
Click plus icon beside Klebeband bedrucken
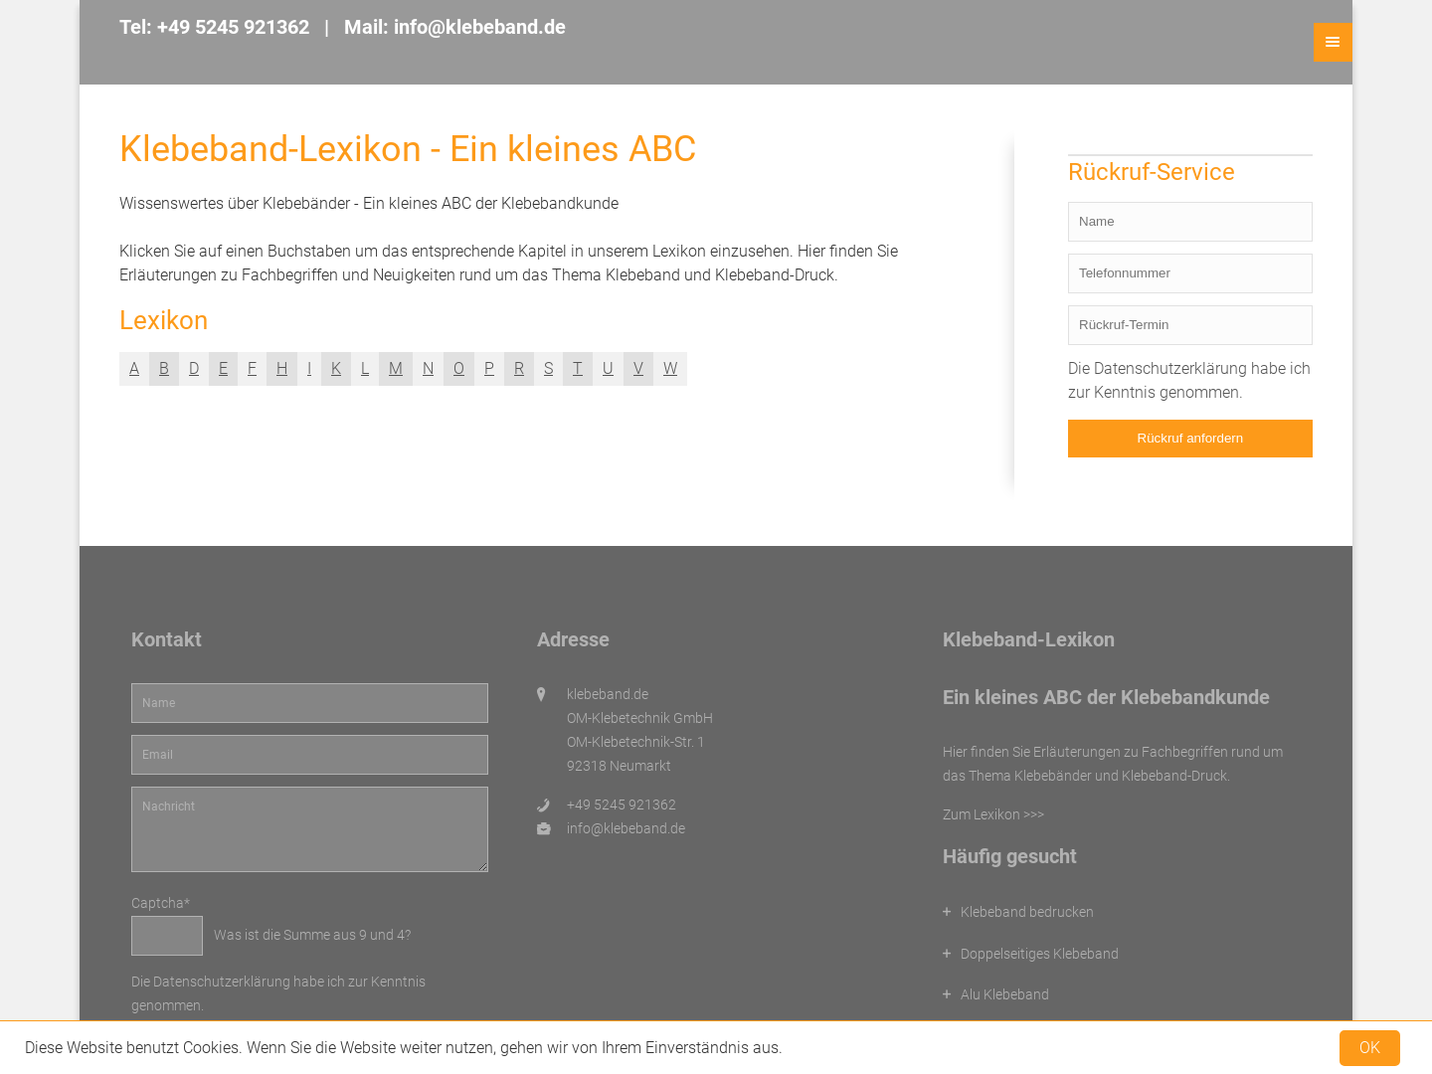pyautogui.click(x=947, y=912)
